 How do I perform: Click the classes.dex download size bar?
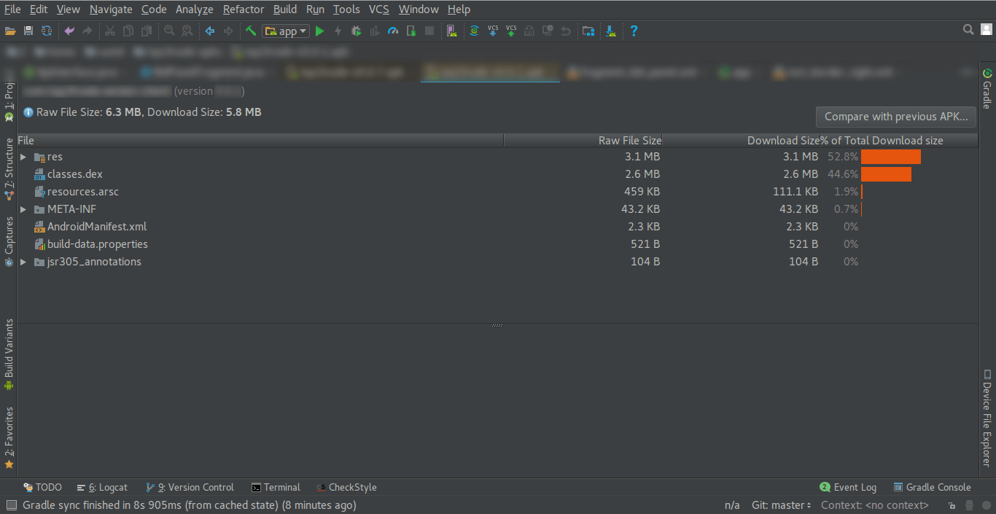[x=886, y=174]
